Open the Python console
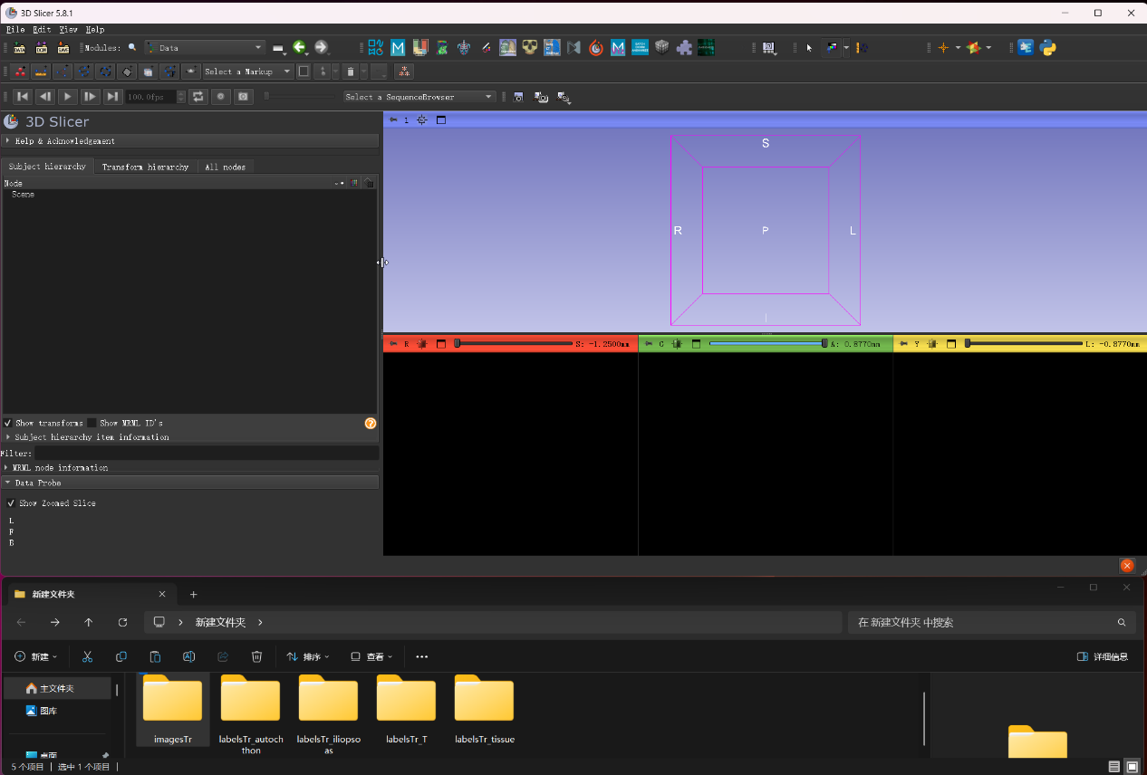Viewport: 1147px width, 775px height. pyautogui.click(x=1048, y=48)
